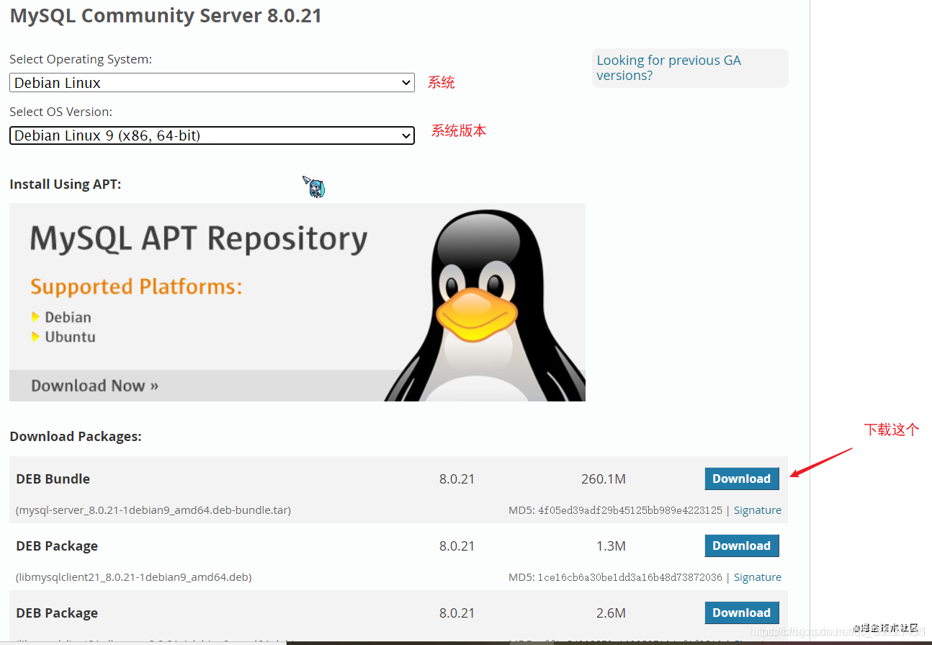Click the 'Select Operating System:' label
The height and width of the screenshot is (645, 932).
81,59
